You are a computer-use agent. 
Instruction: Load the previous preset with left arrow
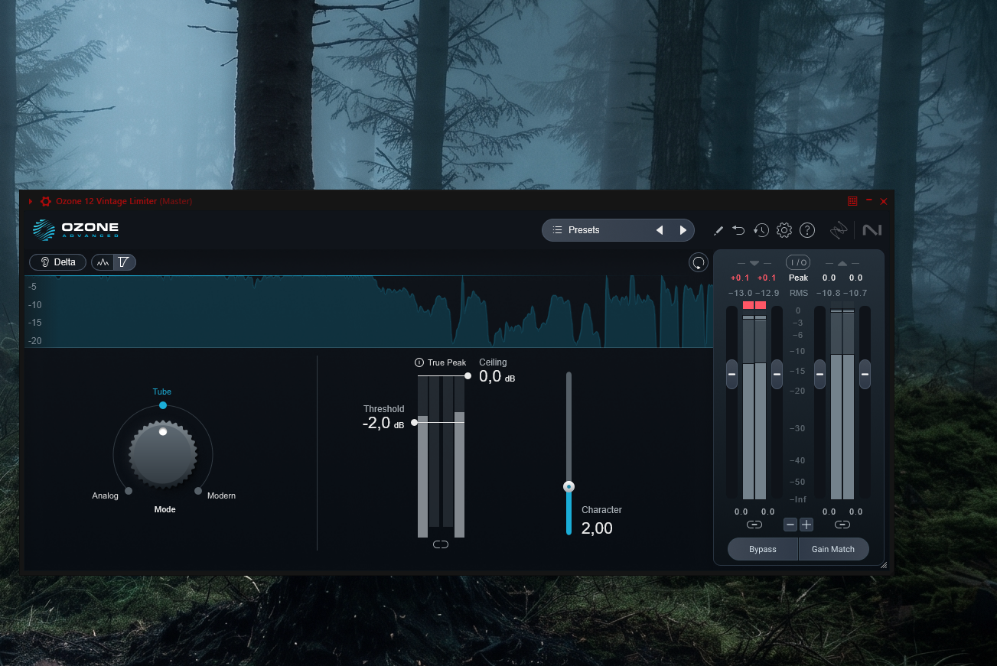(x=660, y=230)
